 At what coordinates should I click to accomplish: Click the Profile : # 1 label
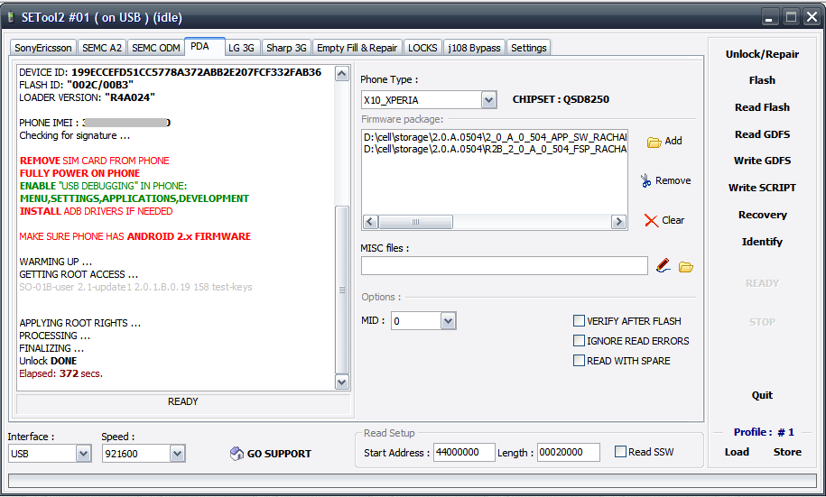(764, 432)
